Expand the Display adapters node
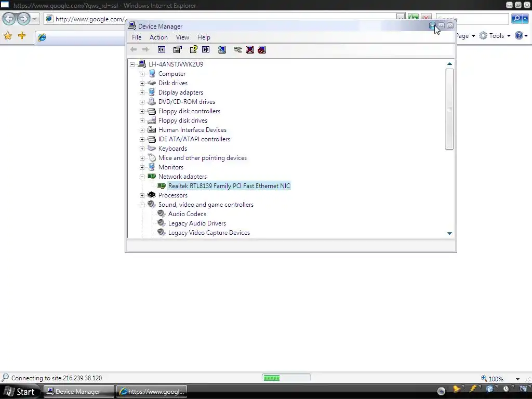Screen dimensions: 532x399 (x=142, y=92)
